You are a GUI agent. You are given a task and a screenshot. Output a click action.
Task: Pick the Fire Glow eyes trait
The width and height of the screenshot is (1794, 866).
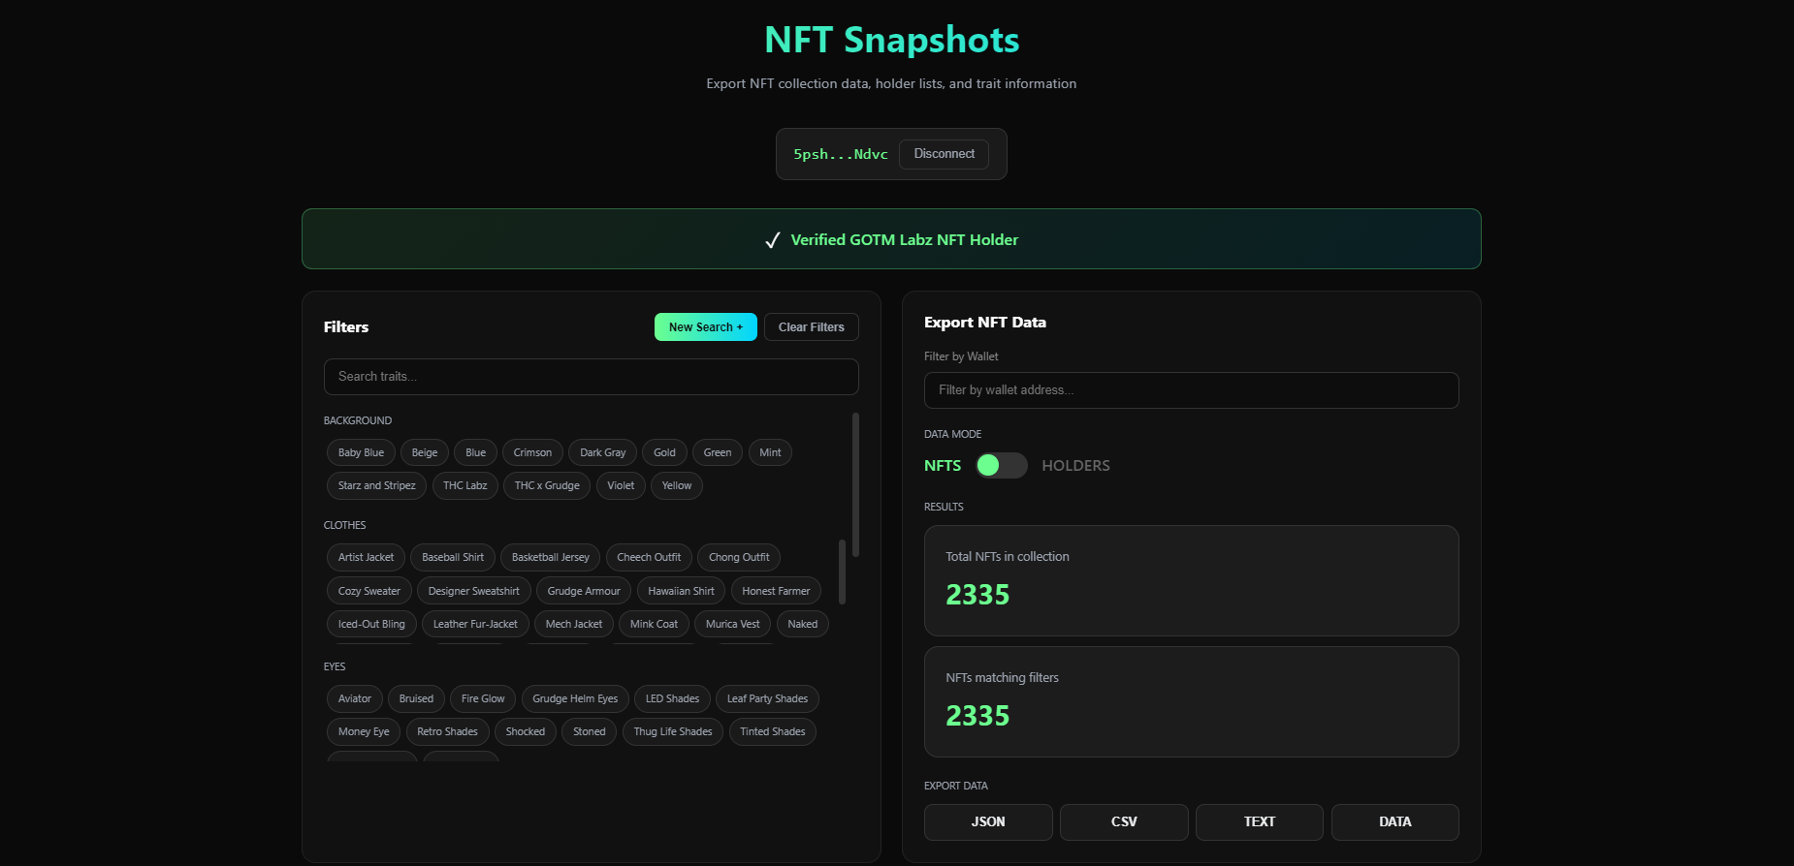click(x=483, y=698)
